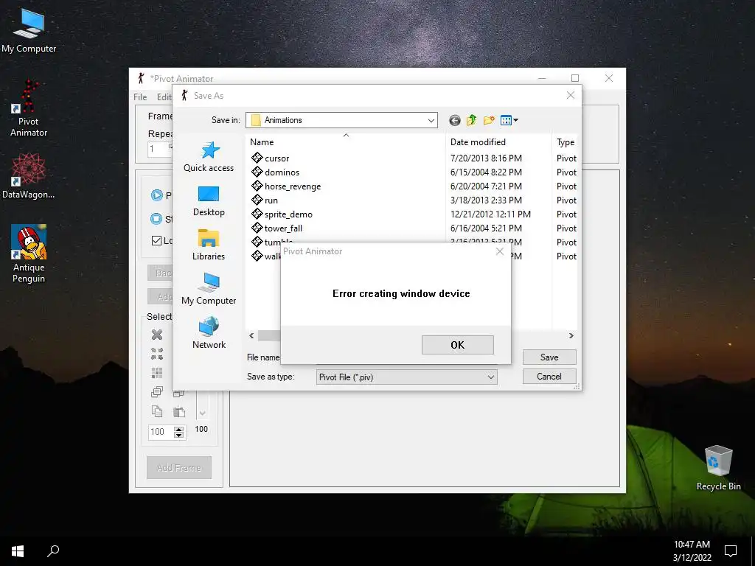
Task: Open the File menu in Pivot Animator
Action: coord(140,97)
